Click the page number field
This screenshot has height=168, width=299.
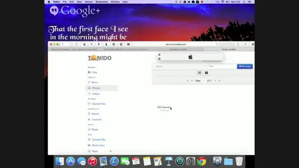click(204, 81)
